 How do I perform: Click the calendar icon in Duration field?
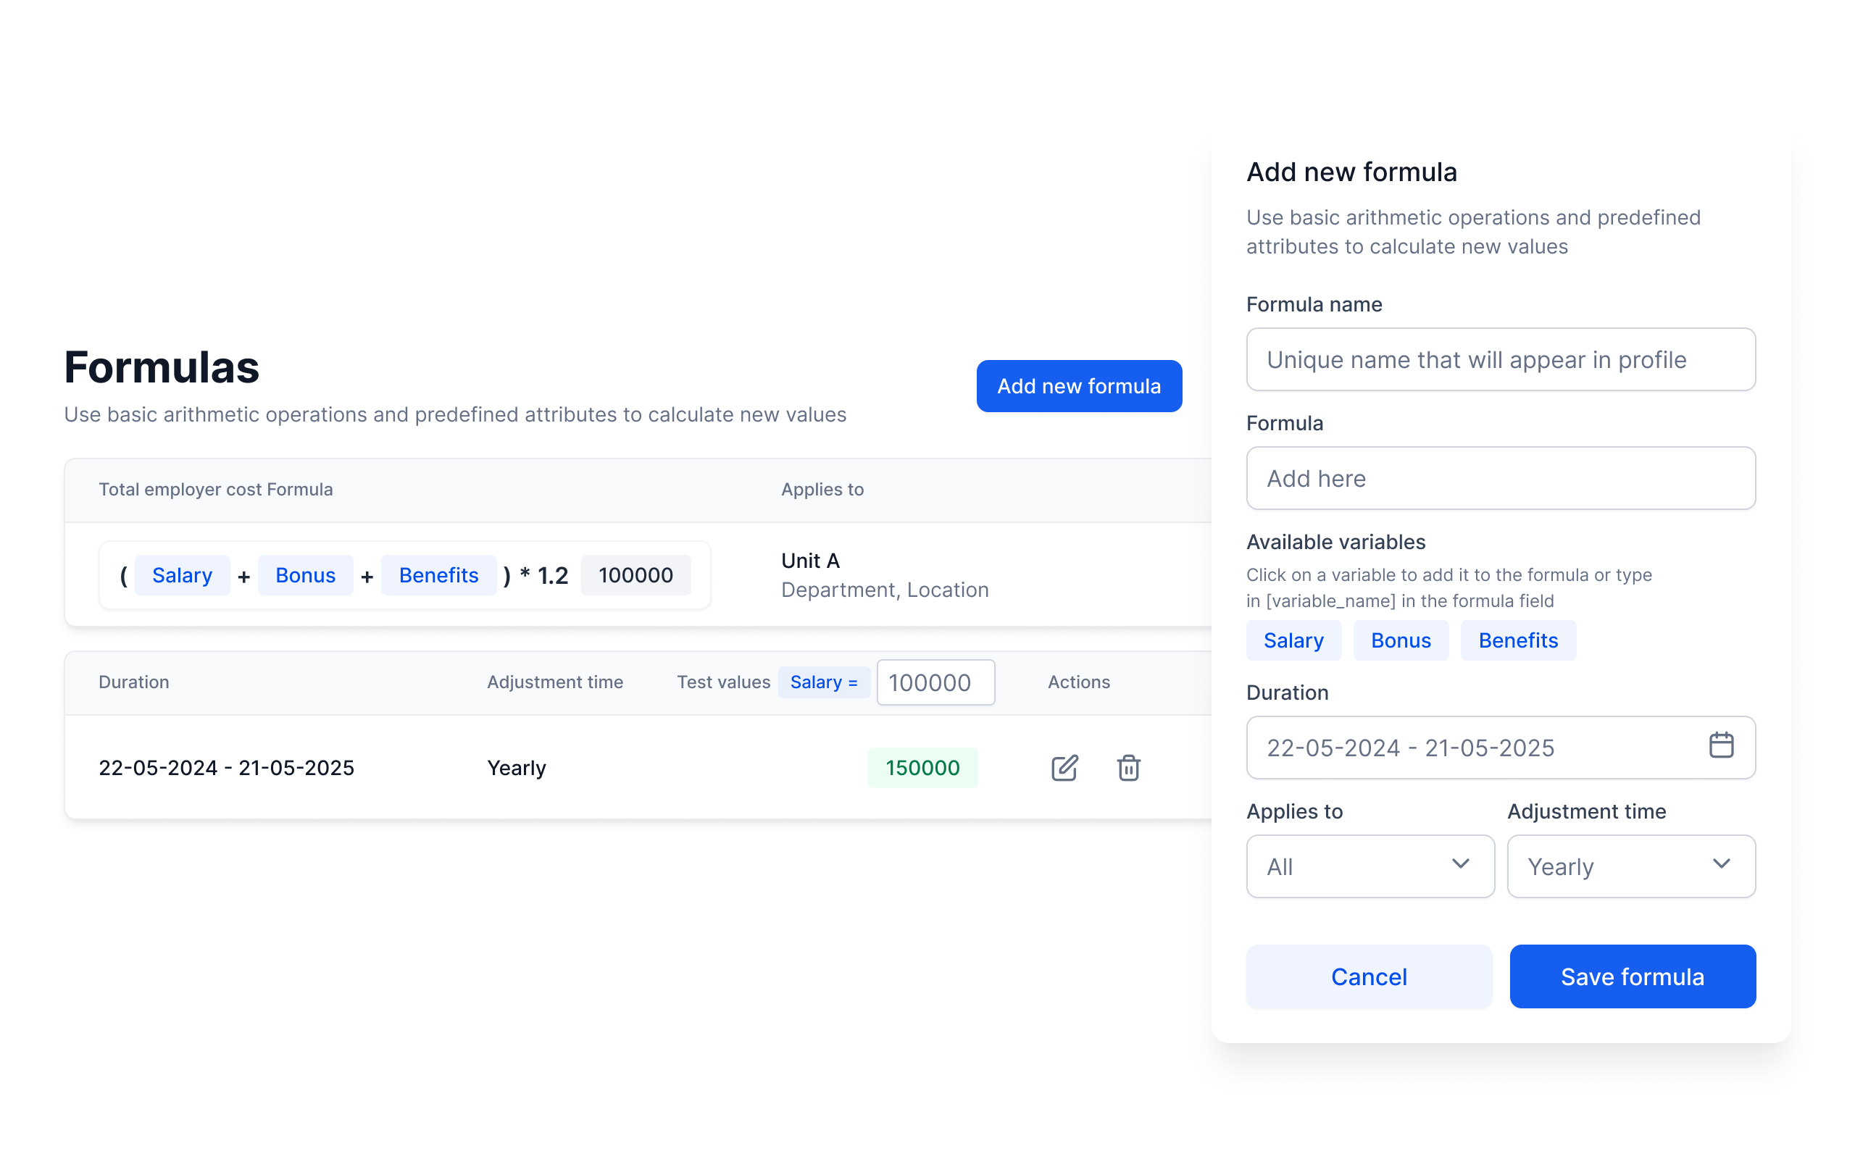click(x=1722, y=748)
